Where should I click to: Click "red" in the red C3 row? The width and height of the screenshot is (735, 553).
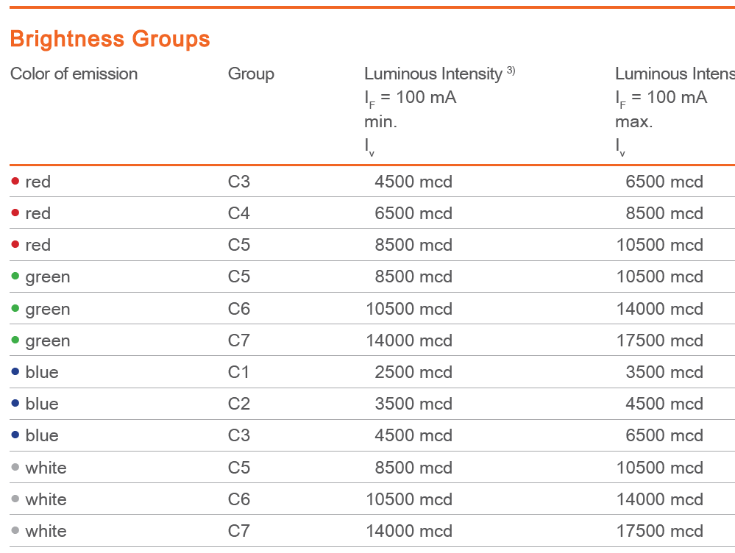38,182
